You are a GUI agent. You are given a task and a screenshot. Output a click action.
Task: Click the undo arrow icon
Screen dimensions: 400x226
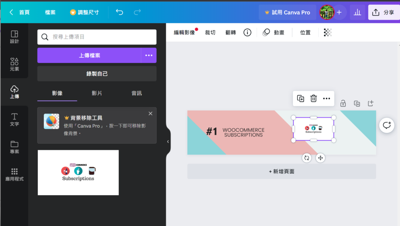tap(120, 12)
